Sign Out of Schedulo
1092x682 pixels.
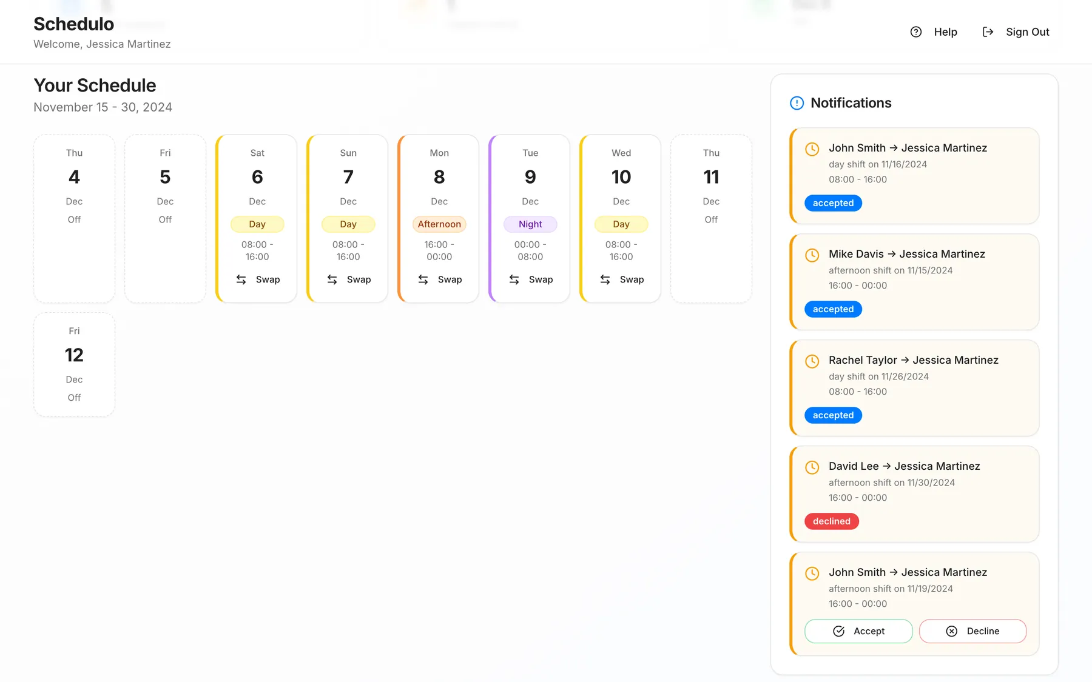1016,32
